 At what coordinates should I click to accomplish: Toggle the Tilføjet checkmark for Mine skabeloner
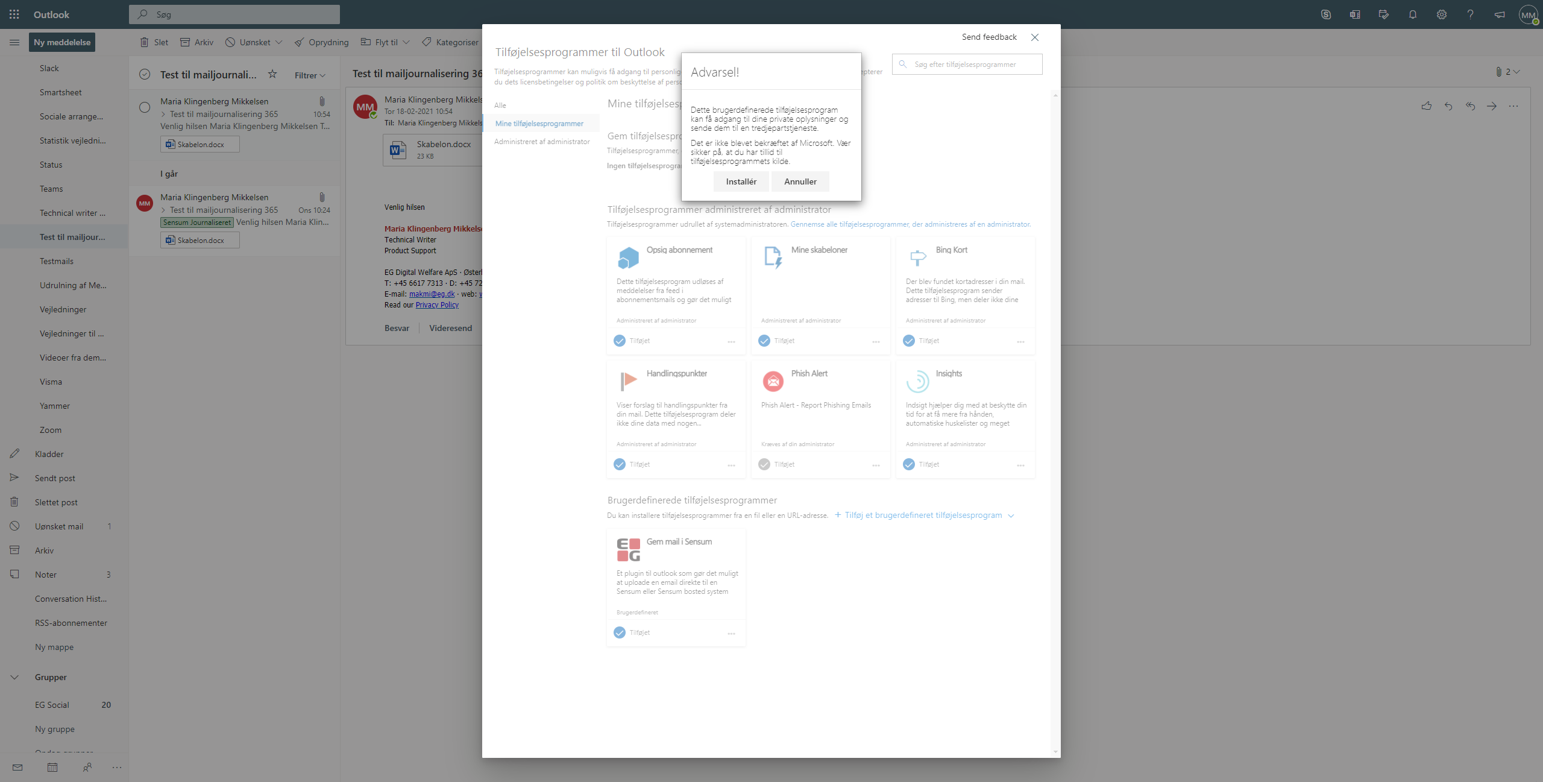click(764, 341)
